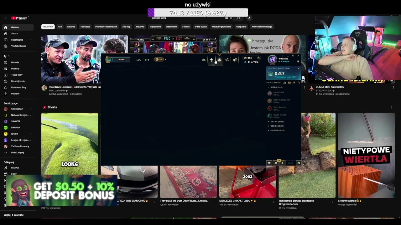Expand the DEBILE (0/12) friend group
Image resolution: width=401 pixels, height=225 pixels.
[x=276, y=126]
